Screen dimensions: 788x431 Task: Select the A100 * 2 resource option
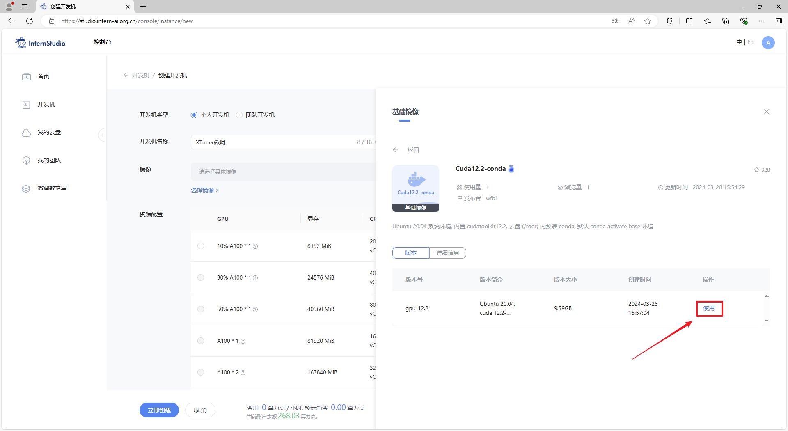click(x=201, y=372)
